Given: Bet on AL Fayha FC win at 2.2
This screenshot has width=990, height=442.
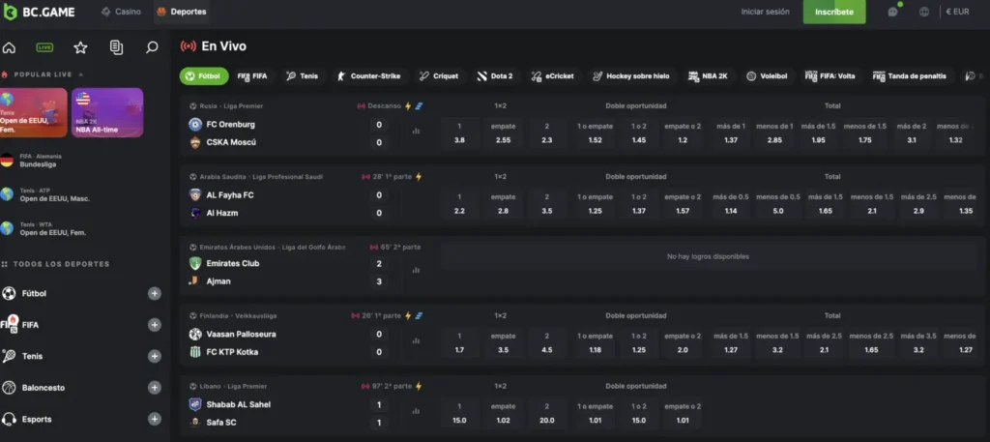Looking at the screenshot, I should click(x=459, y=204).
